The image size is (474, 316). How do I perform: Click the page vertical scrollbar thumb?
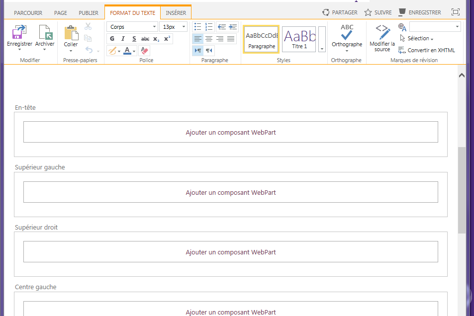point(462,190)
